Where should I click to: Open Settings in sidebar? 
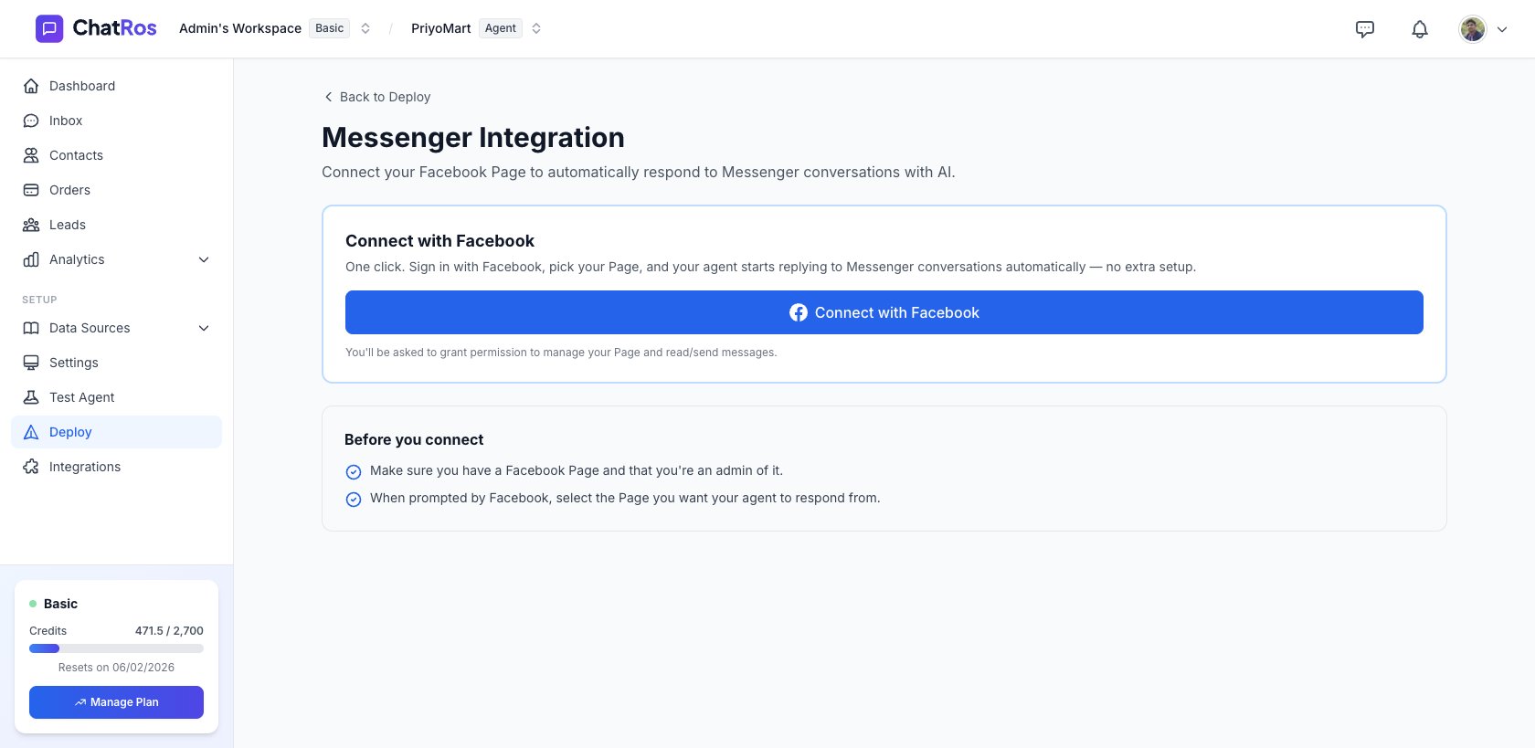(x=116, y=363)
